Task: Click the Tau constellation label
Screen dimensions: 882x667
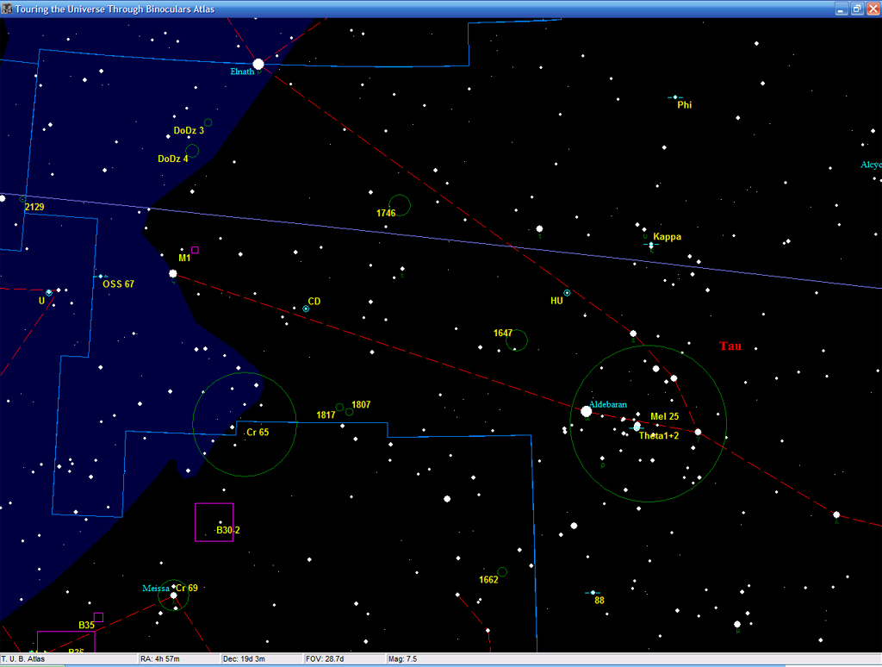Action: click(730, 346)
